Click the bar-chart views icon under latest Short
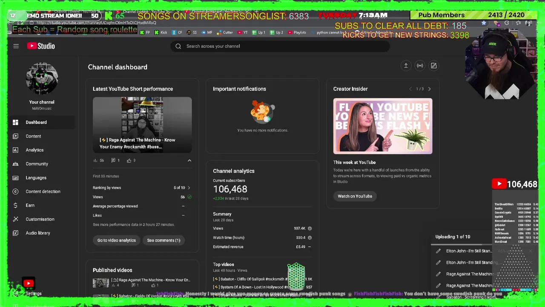545x307 pixels. tap(95, 160)
